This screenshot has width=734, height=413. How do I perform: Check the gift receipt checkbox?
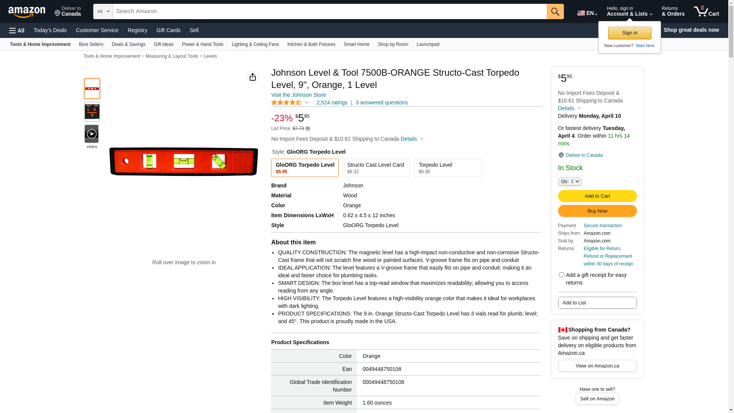coord(562,275)
